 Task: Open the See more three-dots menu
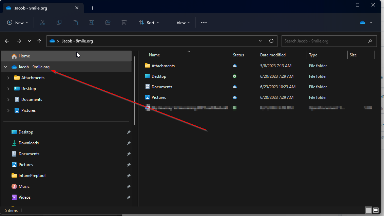(x=204, y=22)
